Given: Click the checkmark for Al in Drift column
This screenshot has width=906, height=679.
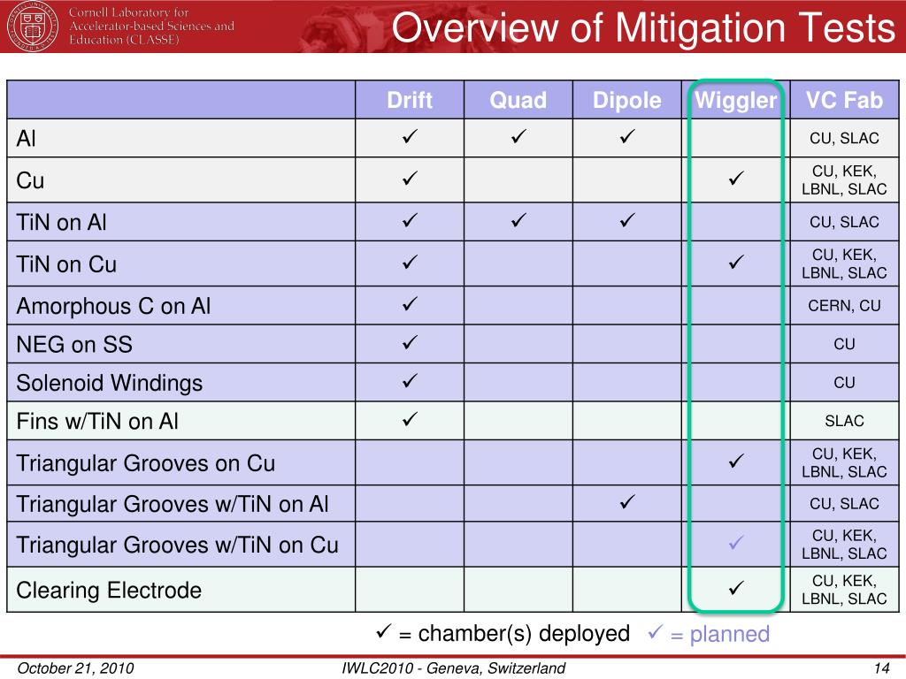Looking at the screenshot, I should pyautogui.click(x=410, y=137).
